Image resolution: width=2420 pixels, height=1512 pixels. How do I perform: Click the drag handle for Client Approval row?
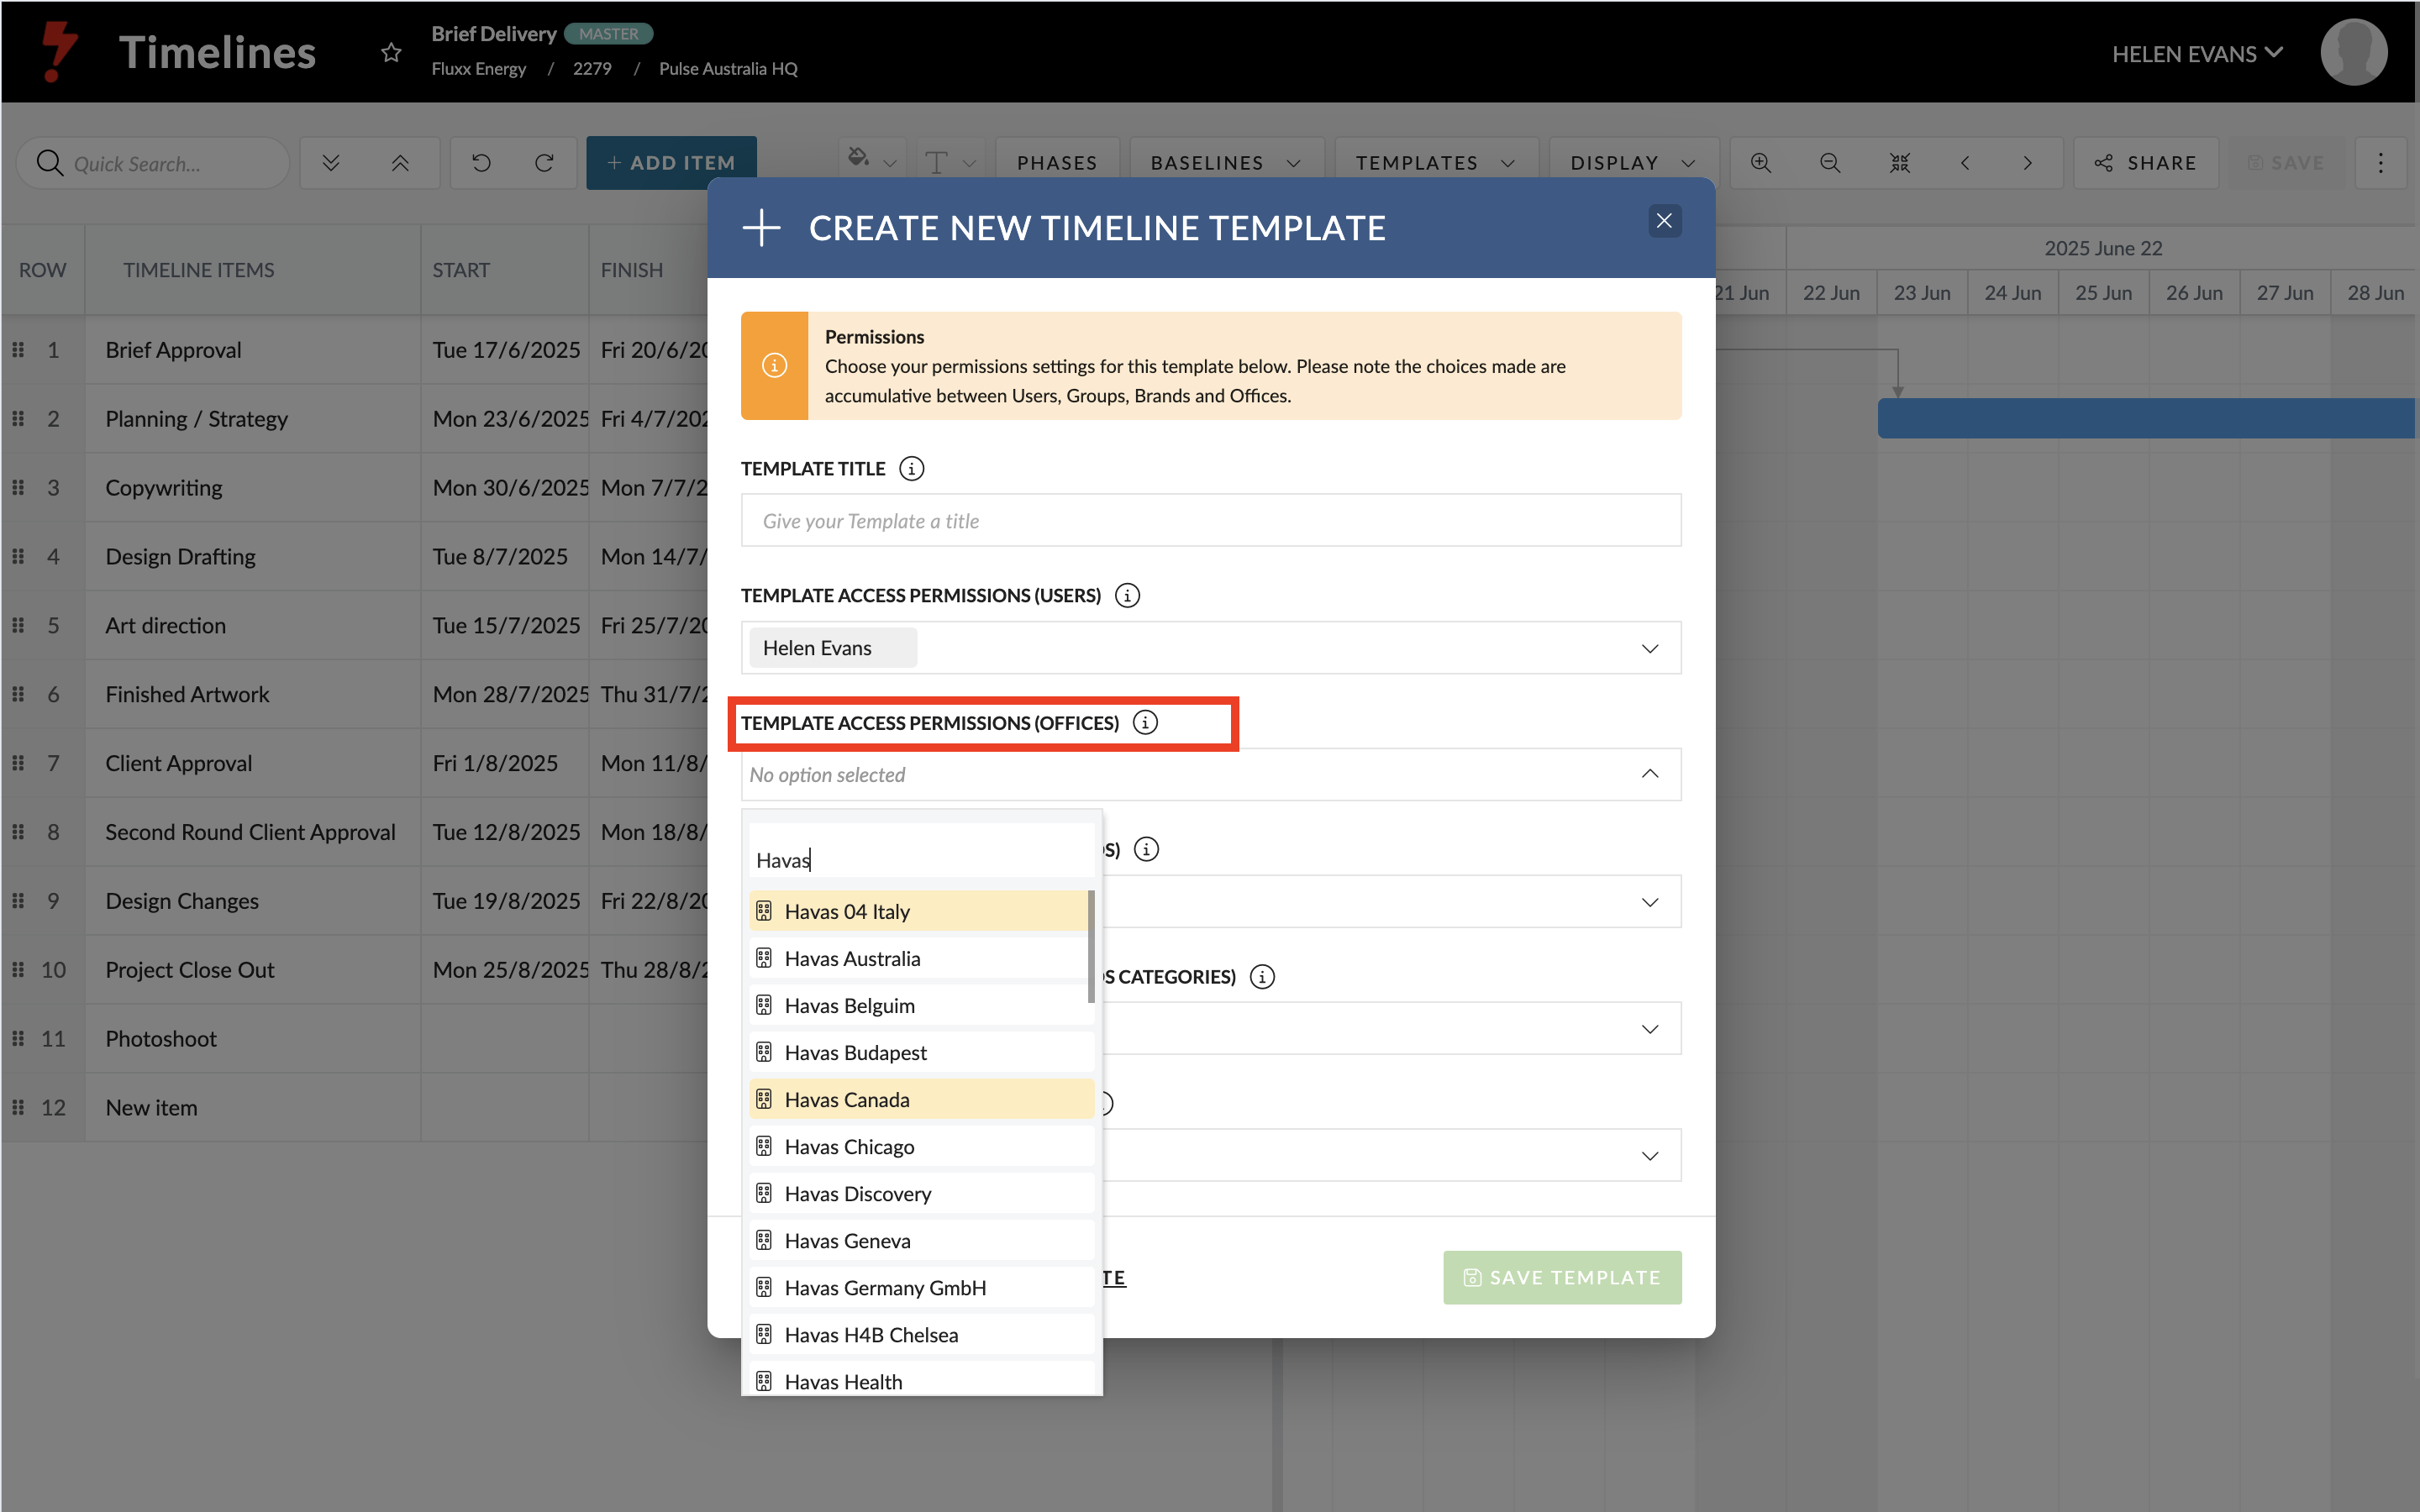18,762
